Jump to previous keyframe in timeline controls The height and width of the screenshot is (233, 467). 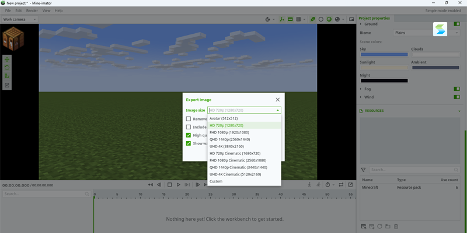pyautogui.click(x=151, y=185)
